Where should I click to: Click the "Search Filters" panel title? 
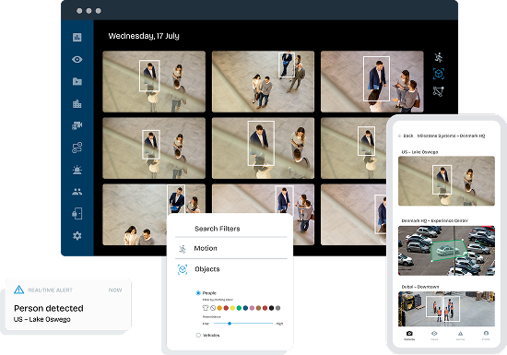point(218,229)
